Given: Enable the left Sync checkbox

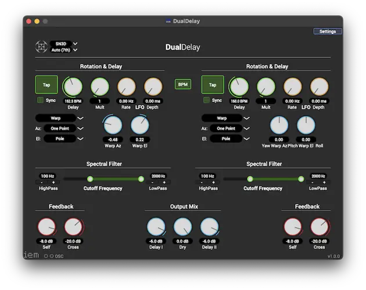Looking at the screenshot, I should pyautogui.click(x=41, y=100).
